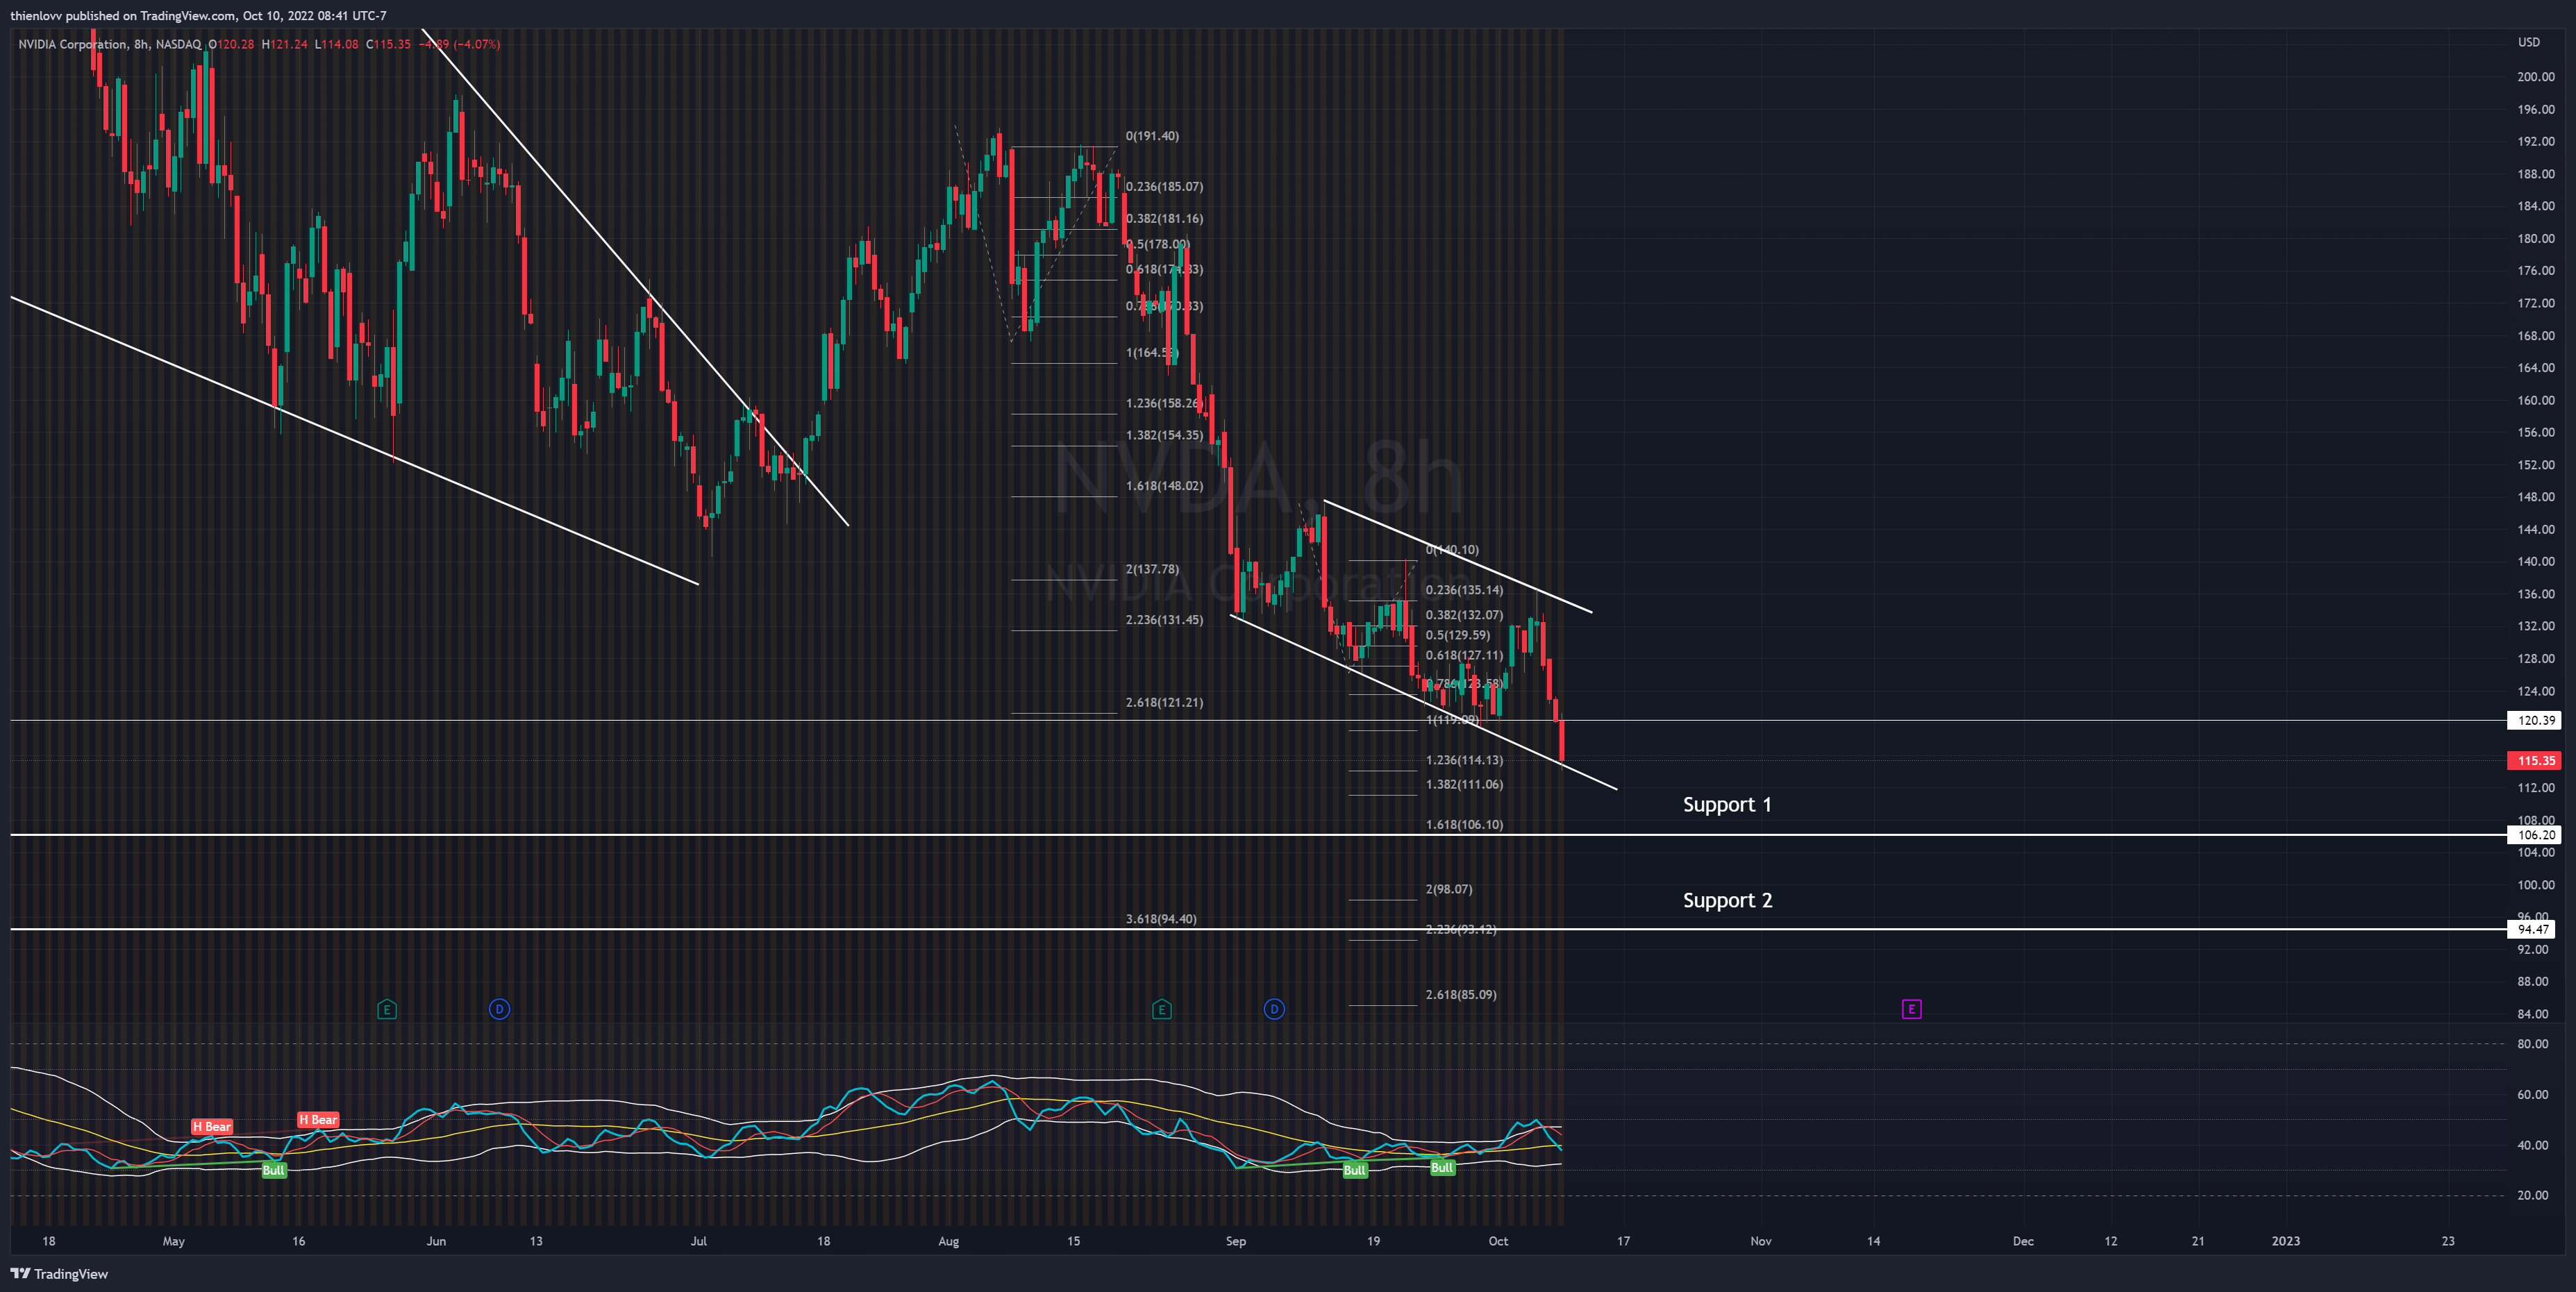Click the Oct label on time axis
The image size is (2576, 1292).
tap(1498, 1241)
